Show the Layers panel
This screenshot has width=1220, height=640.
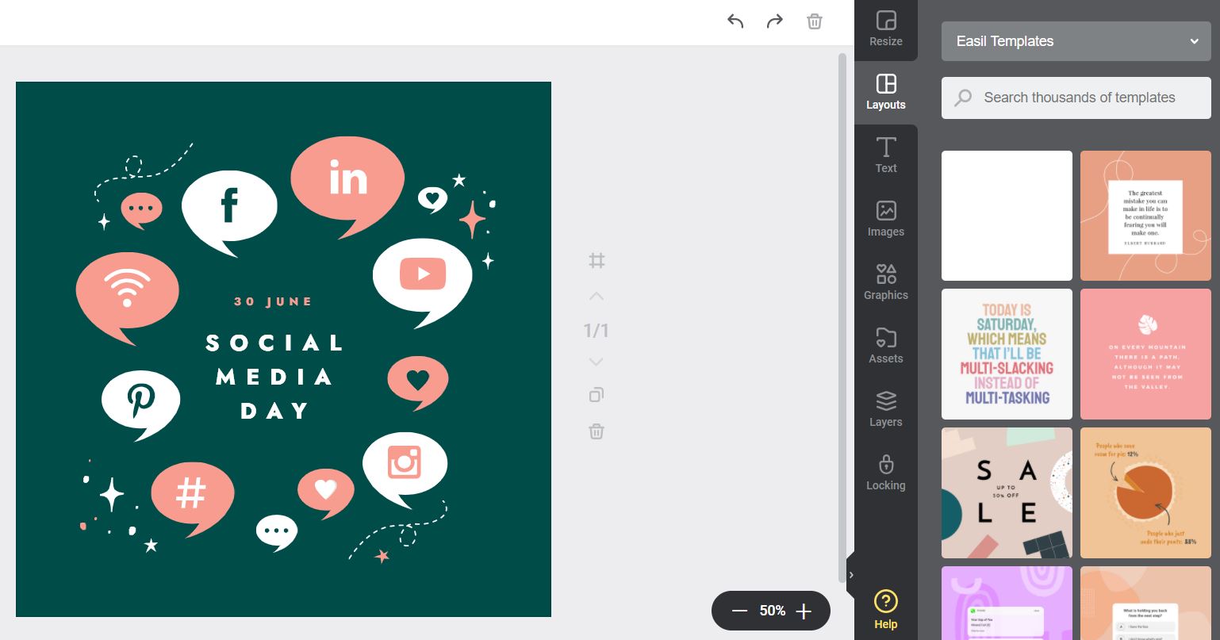tap(885, 409)
